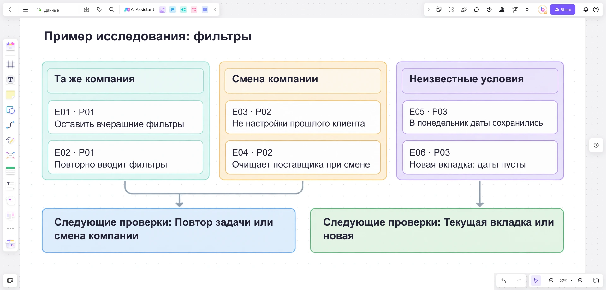Open more tools three dots in sidebar
Image resolution: width=606 pixels, height=290 pixels.
click(10, 228)
